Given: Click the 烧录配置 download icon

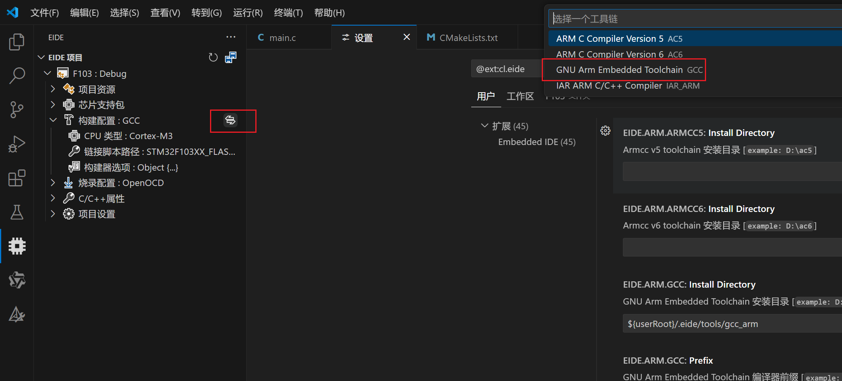Looking at the screenshot, I should point(69,183).
